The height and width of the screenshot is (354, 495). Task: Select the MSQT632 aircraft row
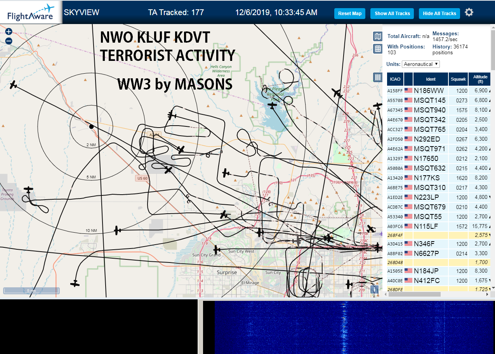point(439,168)
